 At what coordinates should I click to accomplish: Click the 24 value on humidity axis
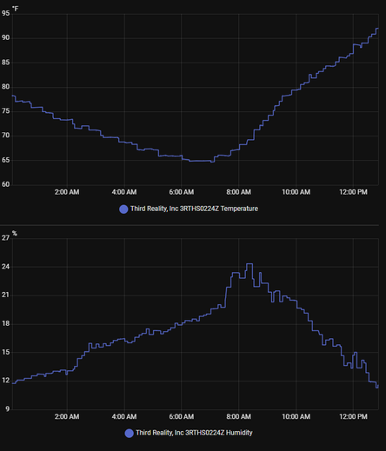click(5, 267)
